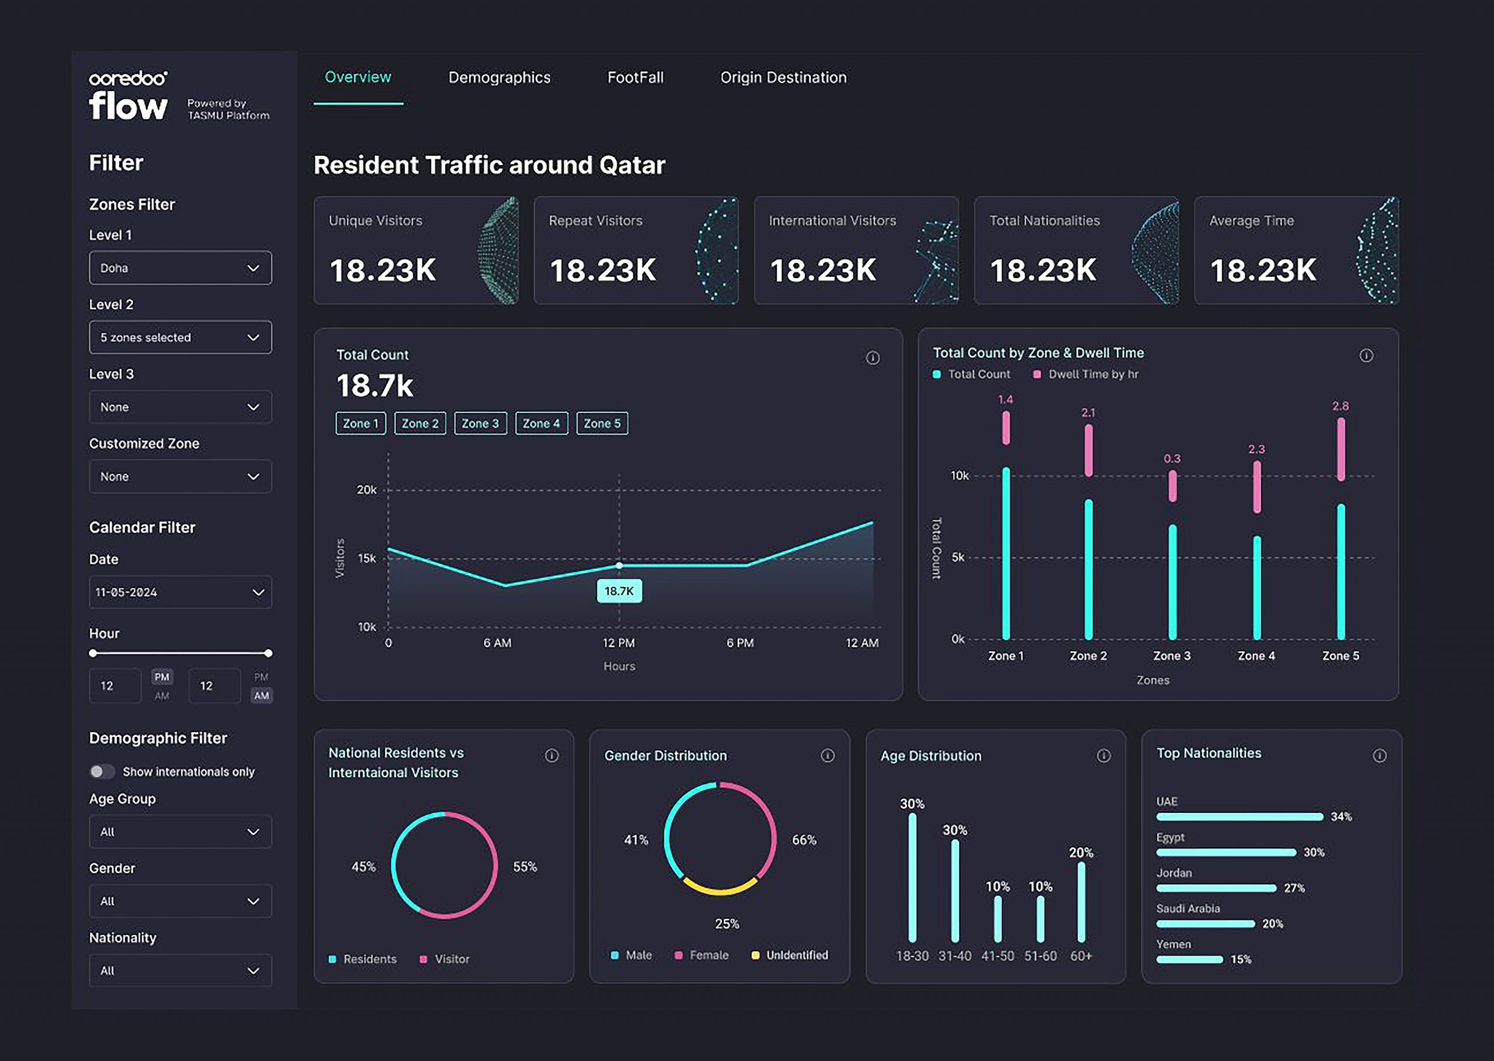Screen dimensions: 1494x1061
Task: Open the Total Count info icon
Action: [x=872, y=357]
